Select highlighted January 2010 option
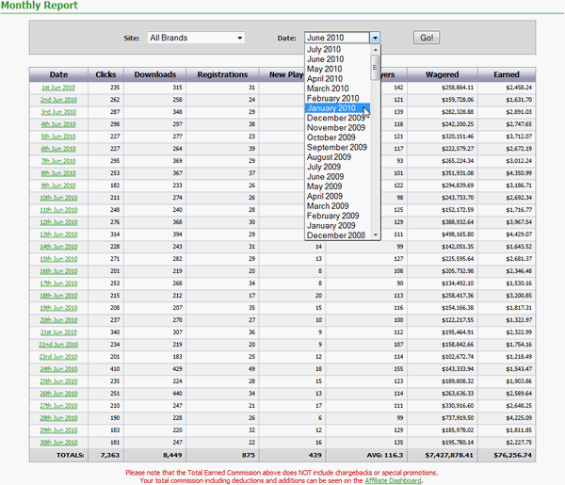Screen dimensions: 565x485 337,108
